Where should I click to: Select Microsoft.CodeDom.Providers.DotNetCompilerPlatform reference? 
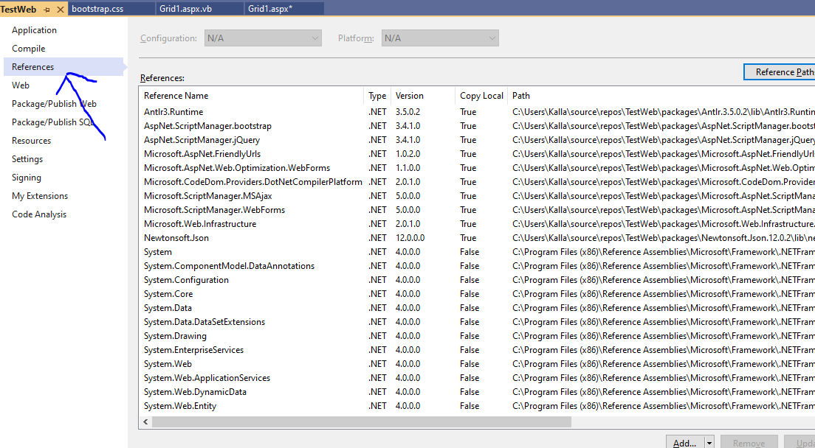(x=253, y=182)
